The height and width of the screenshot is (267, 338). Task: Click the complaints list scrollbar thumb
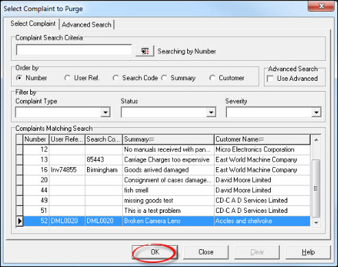(316, 188)
